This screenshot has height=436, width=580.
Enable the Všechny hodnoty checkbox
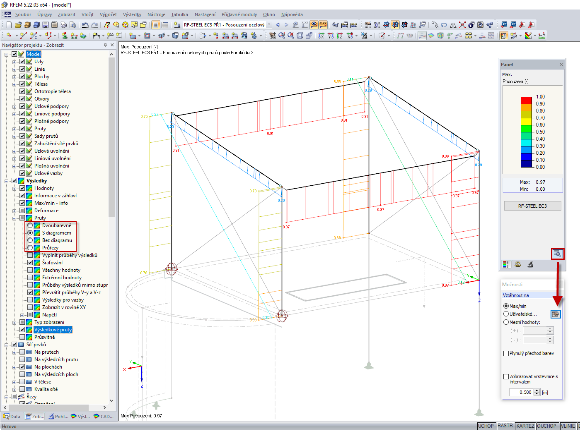pyautogui.click(x=30, y=270)
